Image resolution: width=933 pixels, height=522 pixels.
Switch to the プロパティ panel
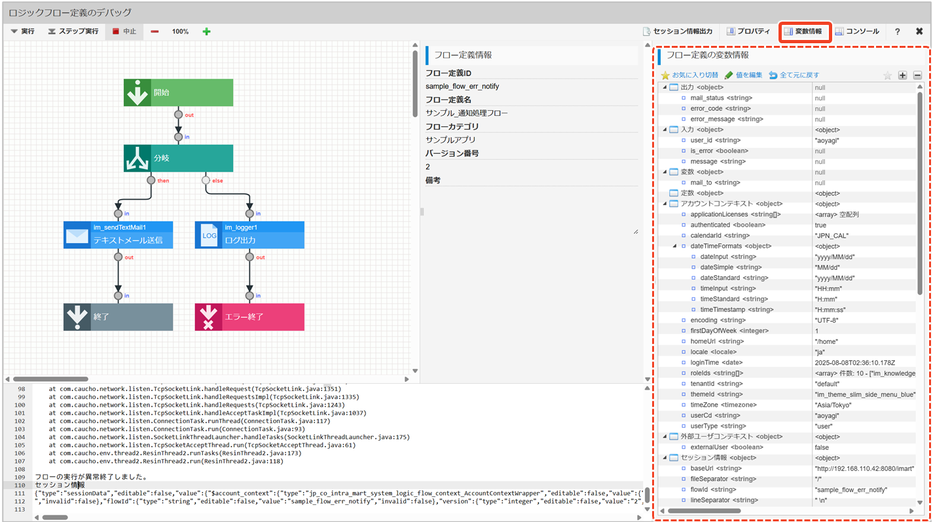(x=748, y=31)
